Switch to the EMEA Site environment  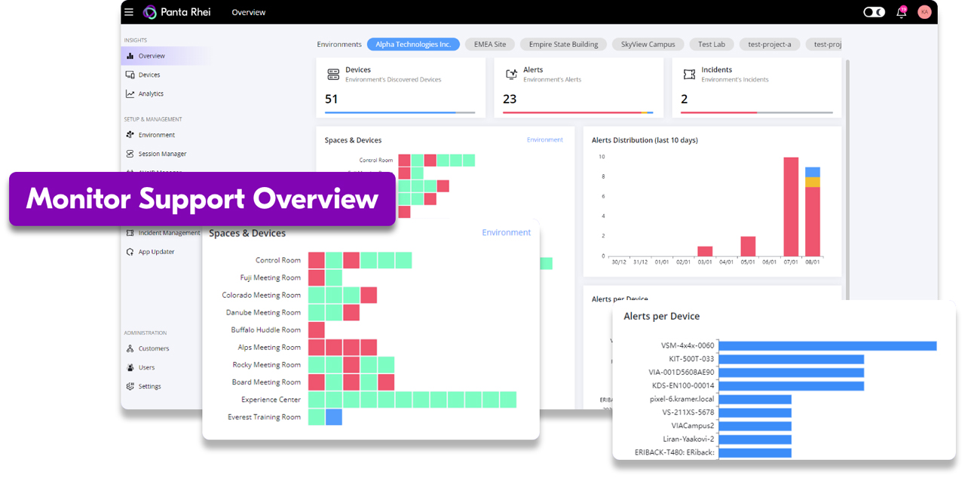click(x=490, y=44)
